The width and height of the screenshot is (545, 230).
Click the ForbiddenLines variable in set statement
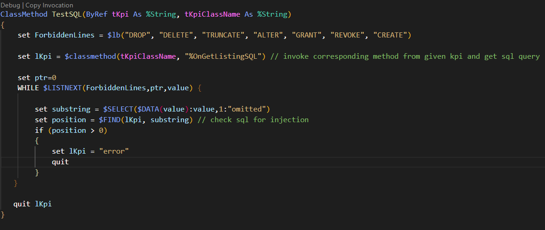pyautogui.click(x=65, y=35)
